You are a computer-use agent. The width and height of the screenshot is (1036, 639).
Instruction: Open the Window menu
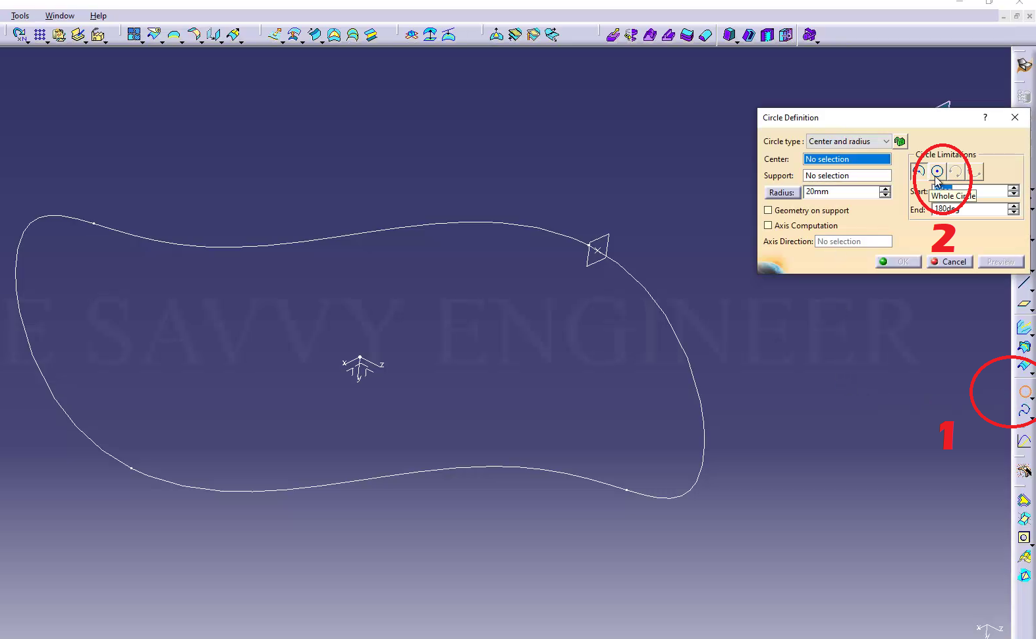[x=59, y=16]
